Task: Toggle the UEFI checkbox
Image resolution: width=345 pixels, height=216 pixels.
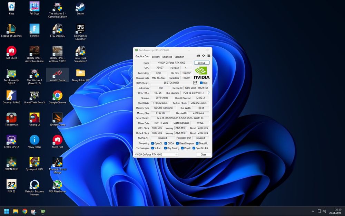Action: [x=201, y=83]
